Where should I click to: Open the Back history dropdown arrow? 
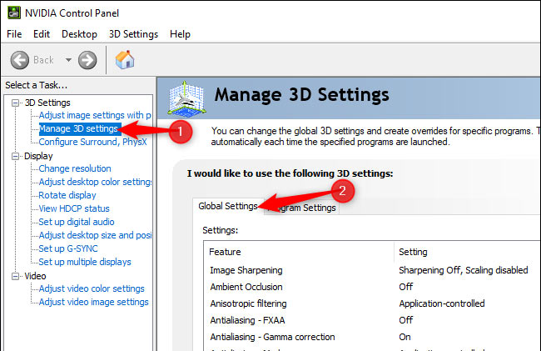pos(68,60)
